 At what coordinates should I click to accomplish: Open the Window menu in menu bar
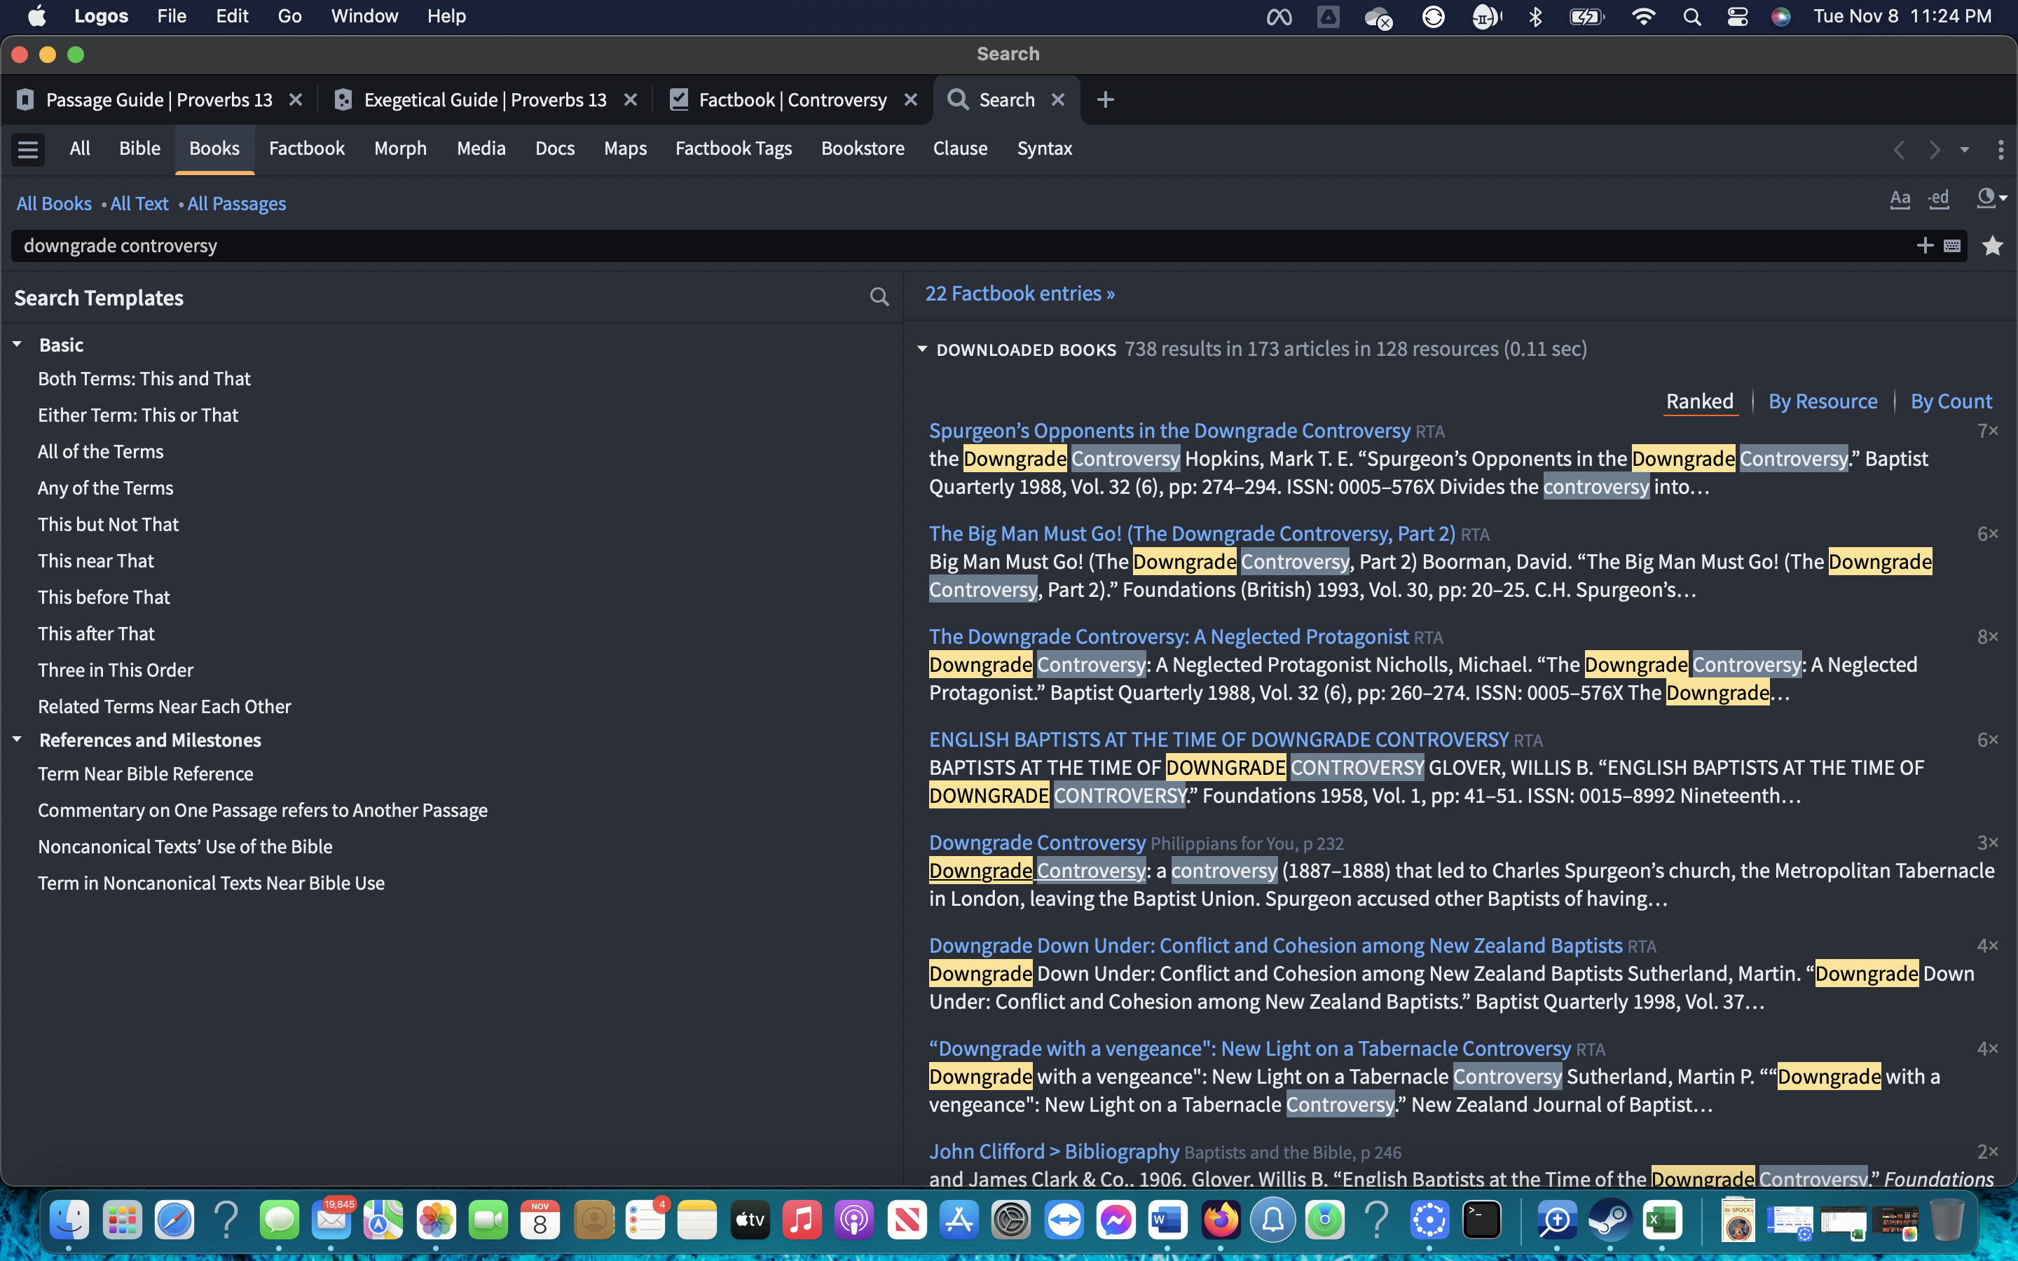[x=364, y=17]
